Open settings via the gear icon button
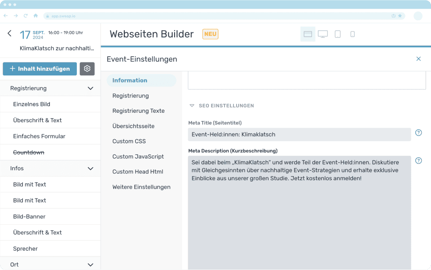The image size is (431, 270). [x=87, y=69]
